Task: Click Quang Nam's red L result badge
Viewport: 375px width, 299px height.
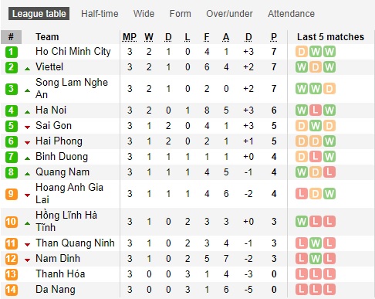Action: [329, 172]
